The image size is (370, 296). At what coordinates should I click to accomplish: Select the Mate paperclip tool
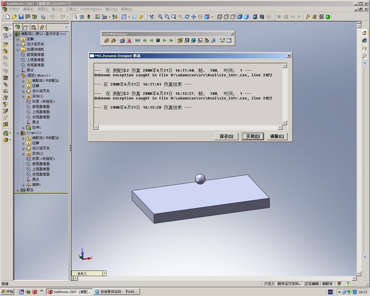coord(5,84)
